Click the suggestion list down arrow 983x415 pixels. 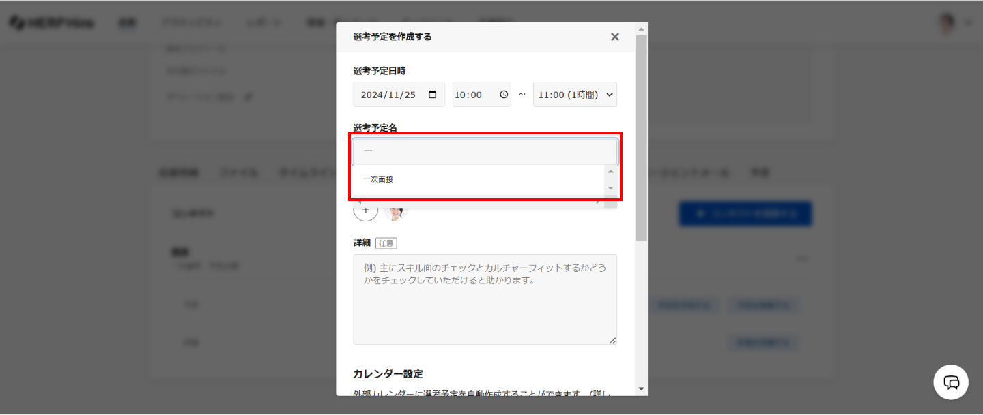611,188
